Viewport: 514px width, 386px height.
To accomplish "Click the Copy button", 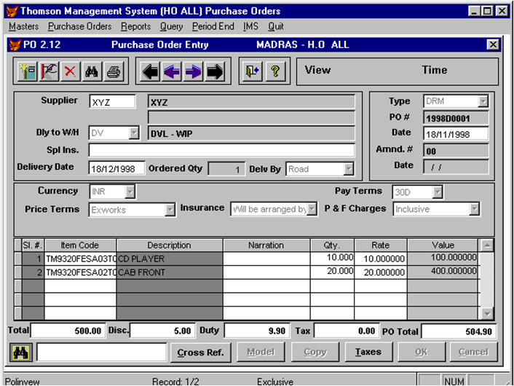I will pos(315,352).
